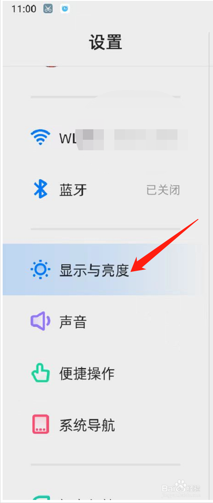The height and width of the screenshot is (503, 213).
Task: Tap the blue Bluetooth icon
Action: tap(40, 189)
